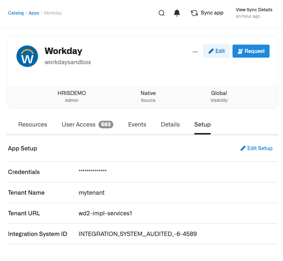This screenshot has height=261, width=283.
Task: Click the App Setup heading
Action: [23, 148]
